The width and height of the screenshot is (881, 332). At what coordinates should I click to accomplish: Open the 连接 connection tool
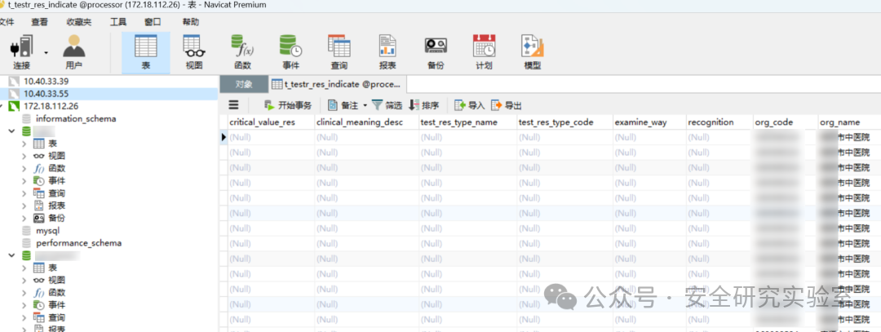(x=21, y=53)
